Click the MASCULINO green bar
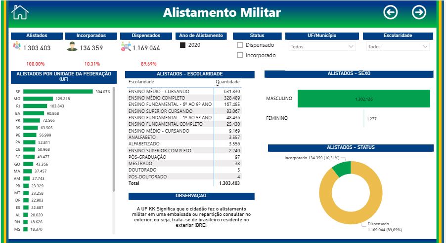Image resolution: width=446 pixels, height=243 pixels. click(x=364, y=99)
